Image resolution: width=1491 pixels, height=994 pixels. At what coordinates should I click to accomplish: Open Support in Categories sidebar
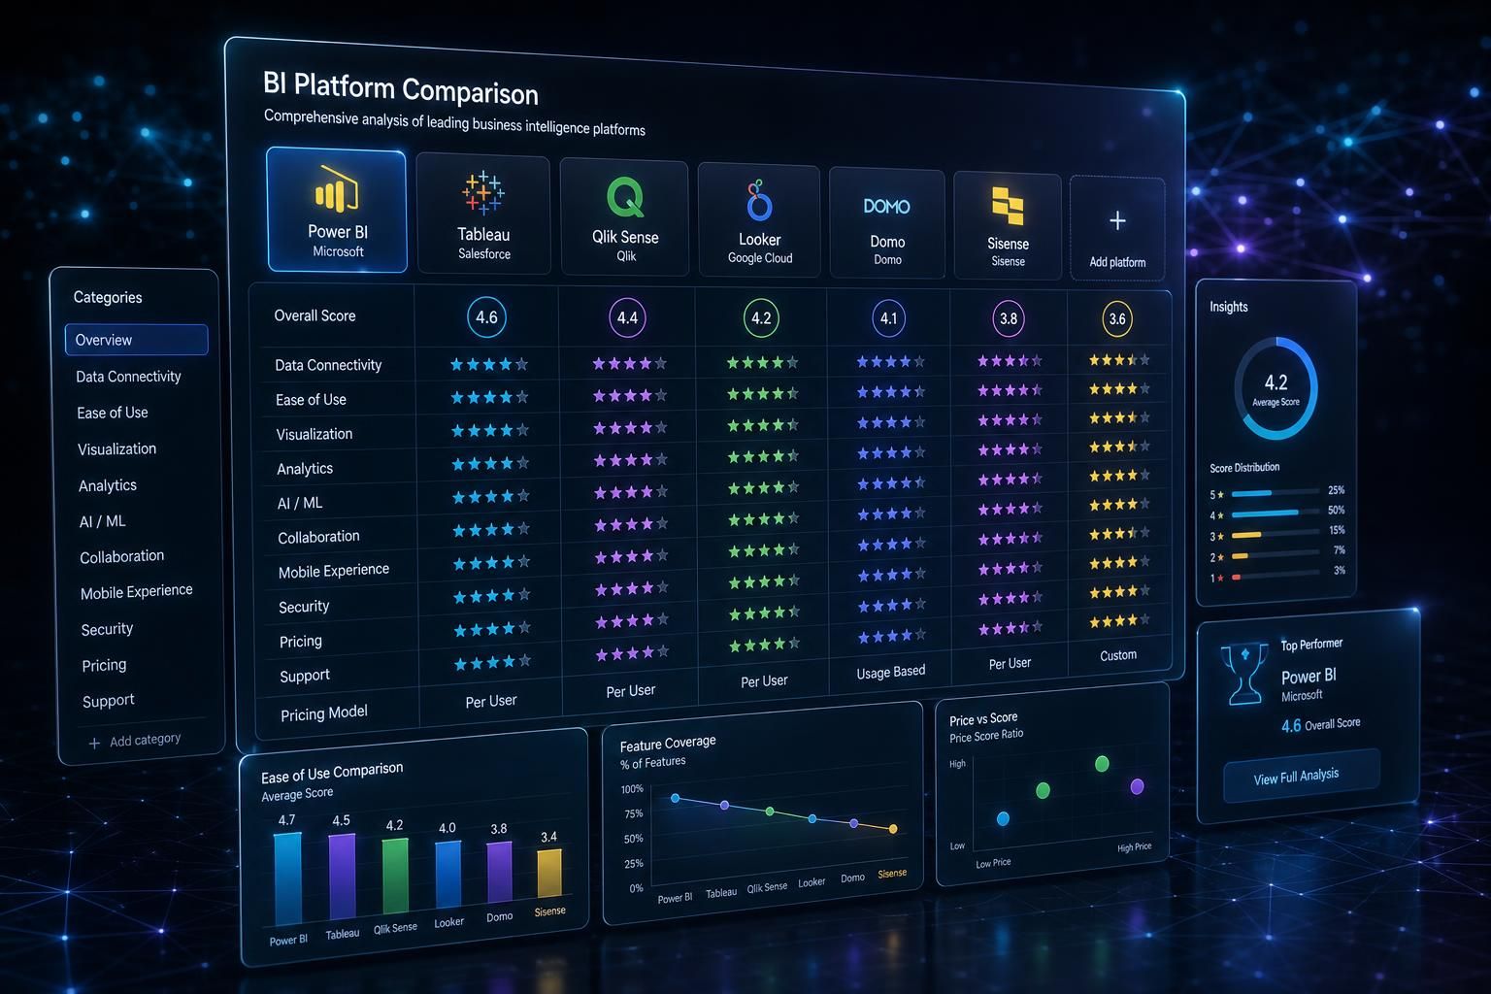(108, 701)
